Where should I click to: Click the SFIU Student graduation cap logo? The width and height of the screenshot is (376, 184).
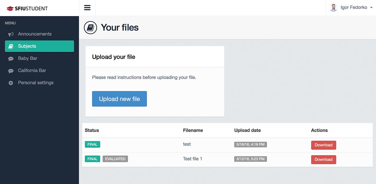click(10, 8)
